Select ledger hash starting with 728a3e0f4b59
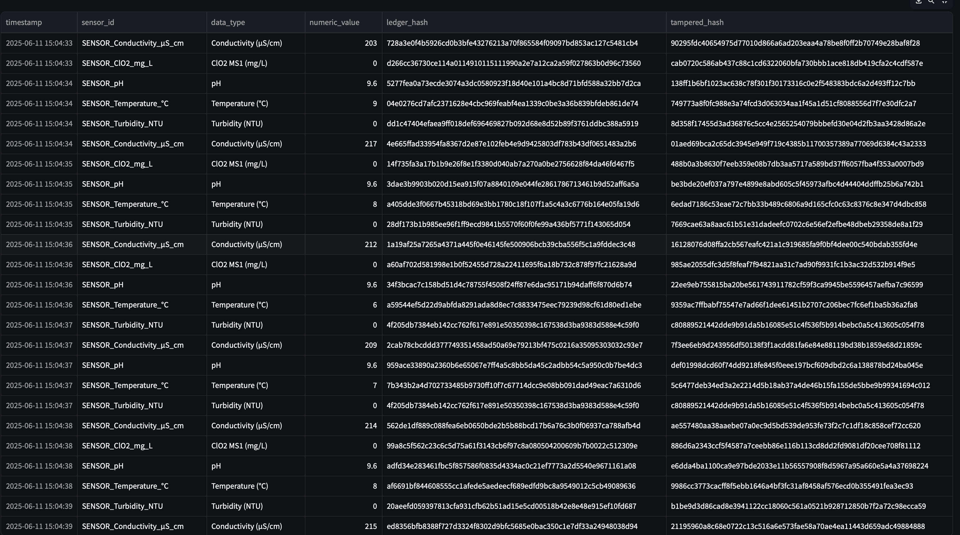Viewport: 960px width, 535px height. point(524,43)
